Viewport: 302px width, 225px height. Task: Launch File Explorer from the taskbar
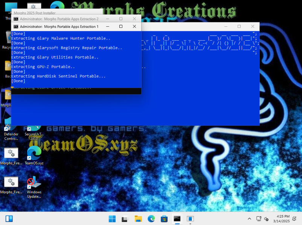click(138, 219)
